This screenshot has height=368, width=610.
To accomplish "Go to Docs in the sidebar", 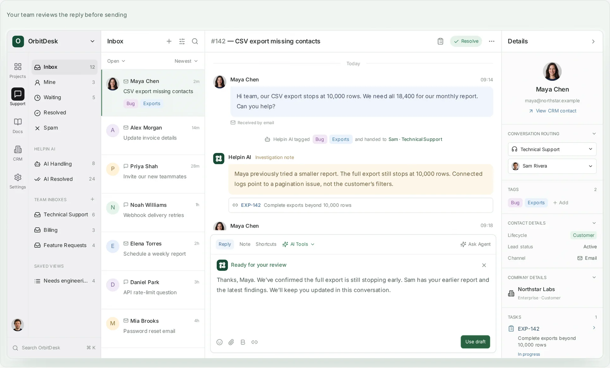I will coord(17,126).
